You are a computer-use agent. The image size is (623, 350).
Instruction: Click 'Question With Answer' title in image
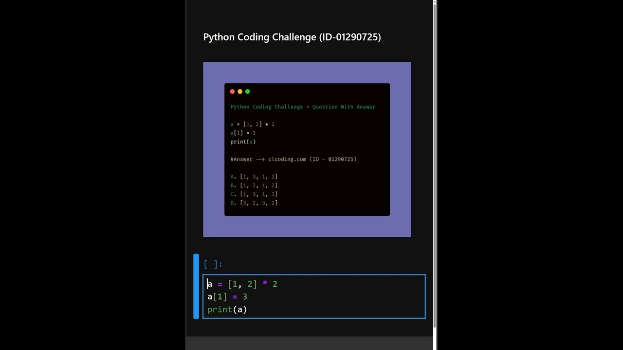pos(344,107)
